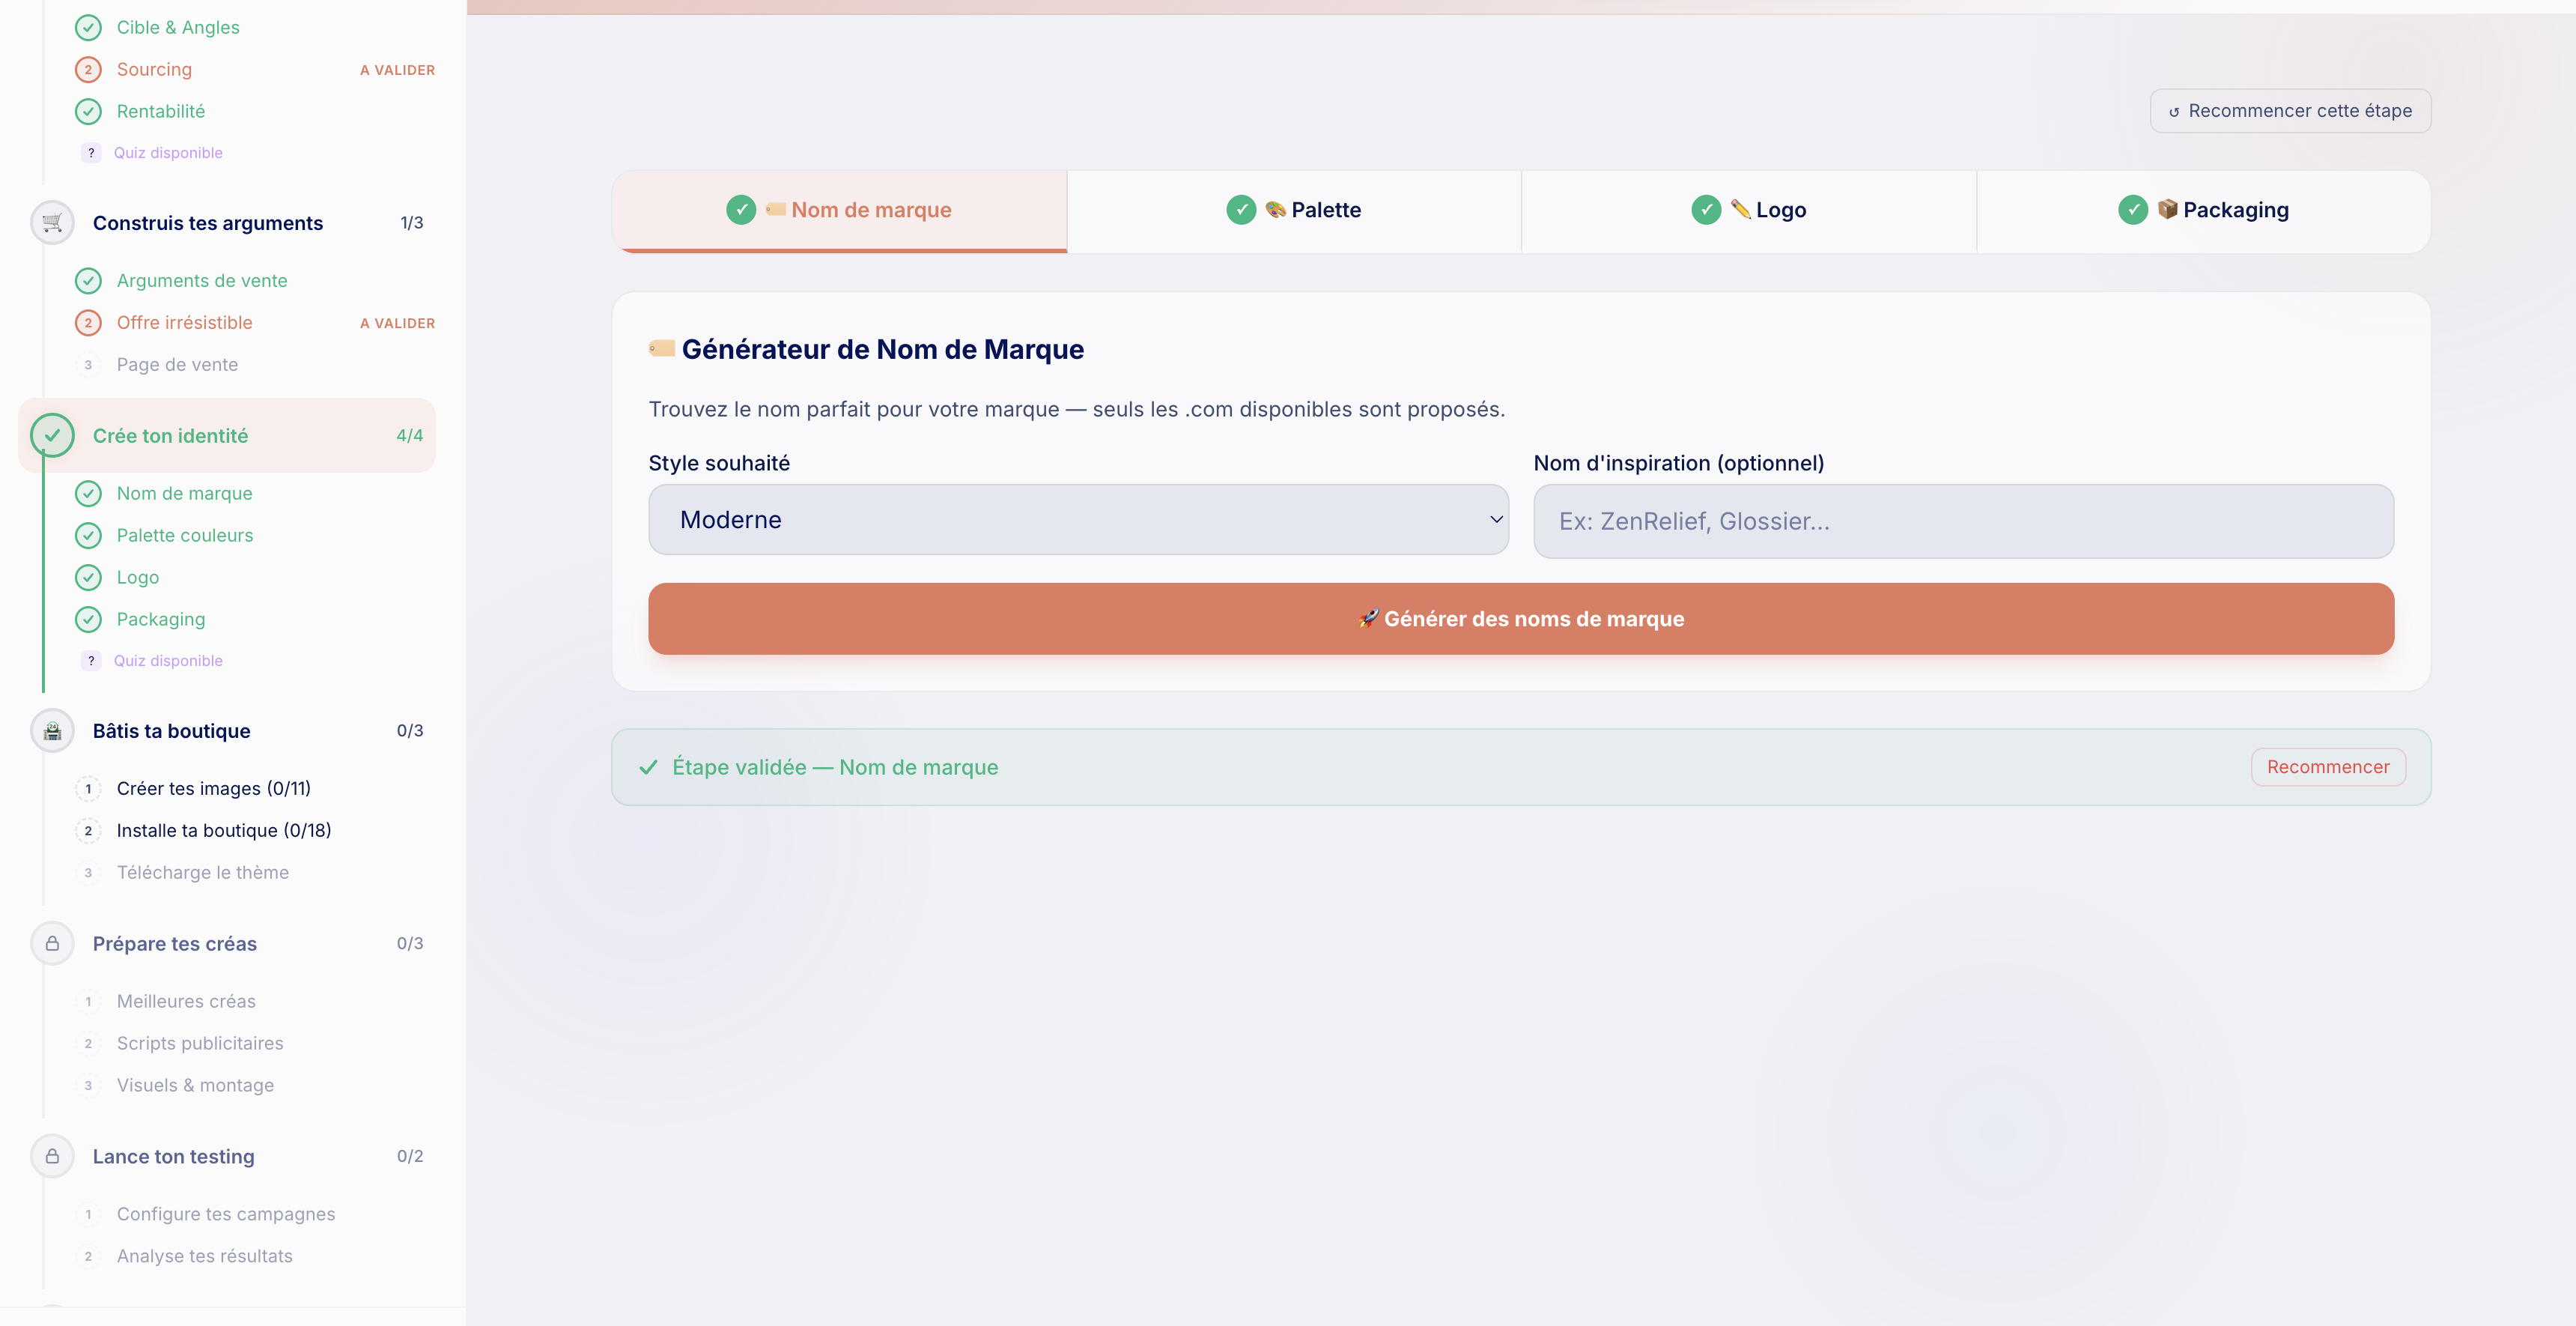Click the green check icon on Packaging tab

coord(2132,211)
